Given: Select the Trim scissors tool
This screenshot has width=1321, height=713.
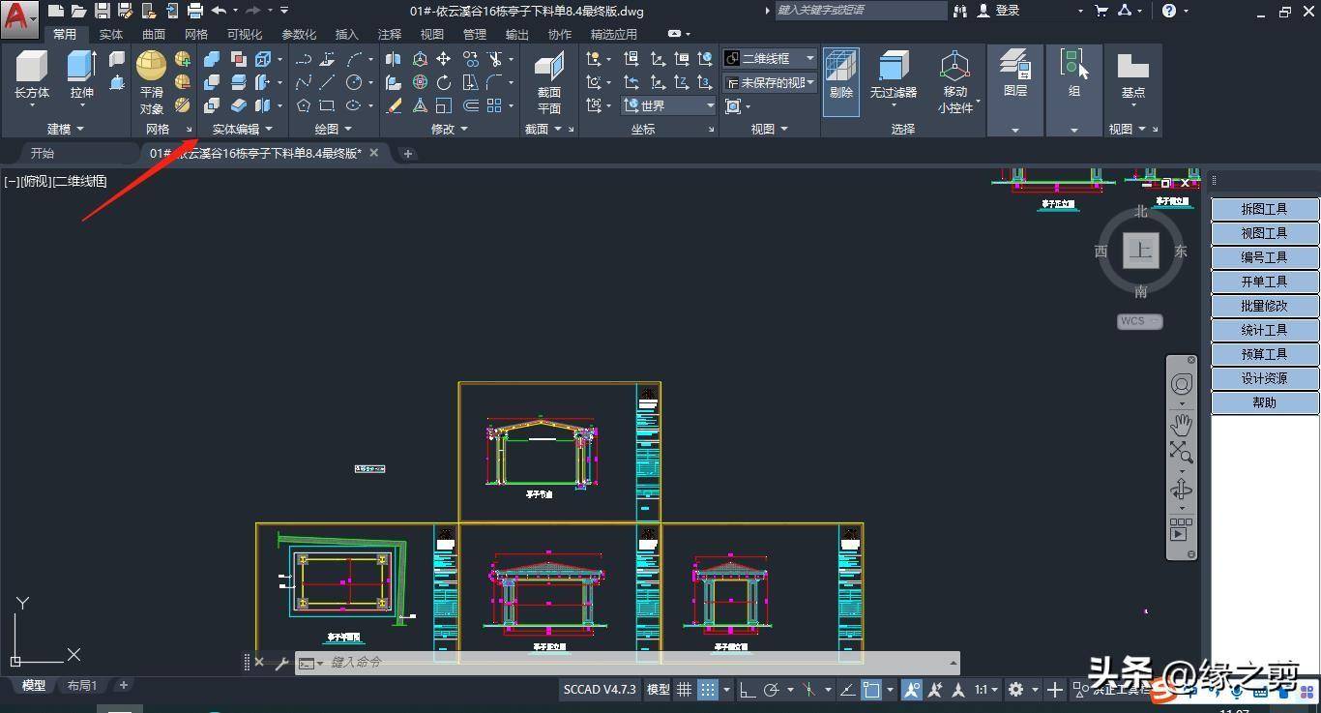Looking at the screenshot, I should [495, 59].
